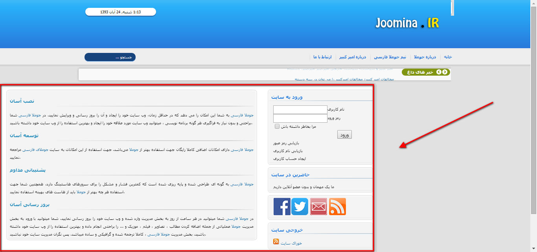This screenshot has width=537, height=252.
Task: Open the Twitter bird icon
Action: [x=300, y=207]
